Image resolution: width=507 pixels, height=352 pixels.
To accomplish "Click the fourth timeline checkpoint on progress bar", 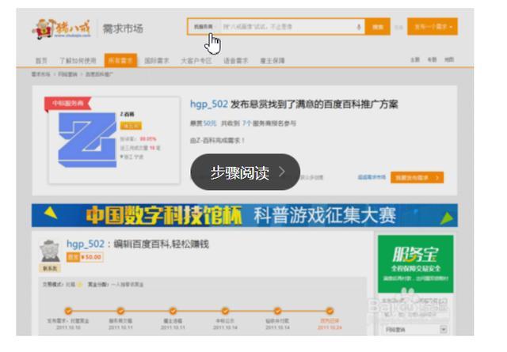I will [x=225, y=311].
